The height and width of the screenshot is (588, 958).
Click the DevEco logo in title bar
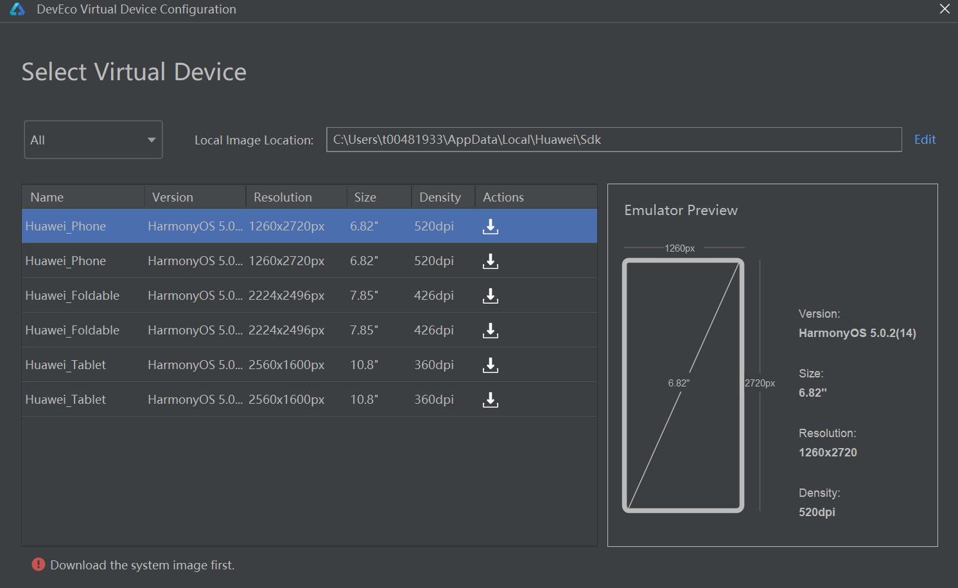point(17,9)
